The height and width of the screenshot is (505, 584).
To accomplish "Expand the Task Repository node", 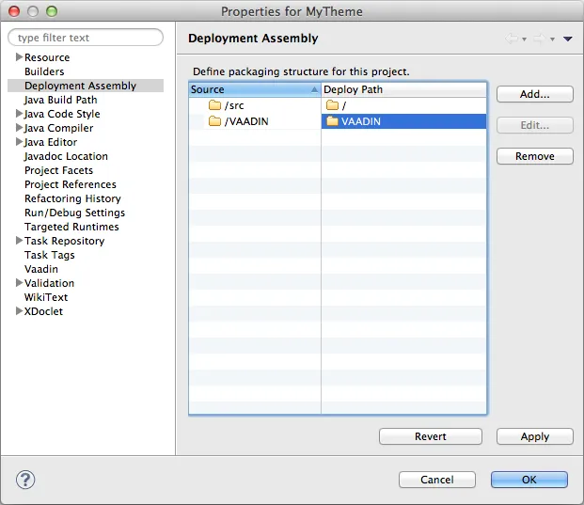I will (19, 241).
